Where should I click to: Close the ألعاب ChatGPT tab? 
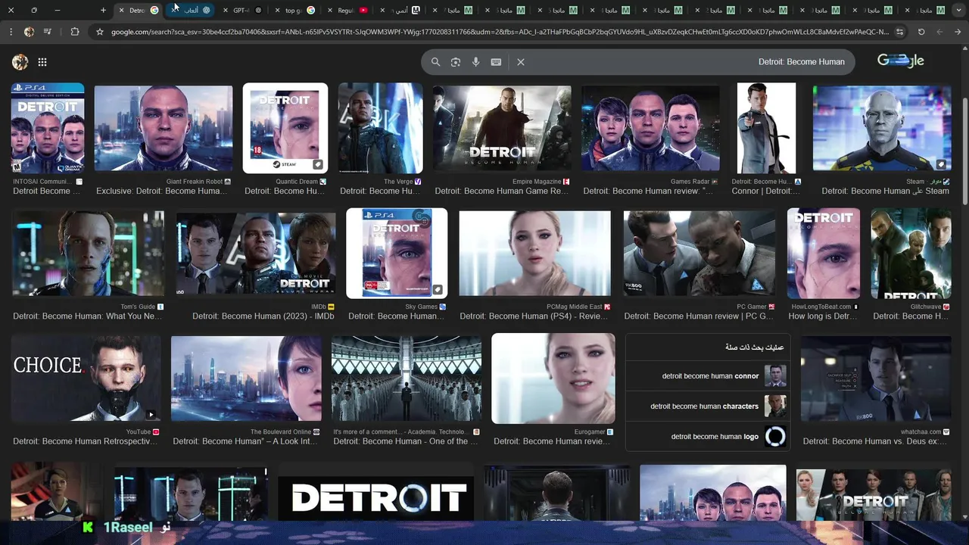(x=174, y=11)
